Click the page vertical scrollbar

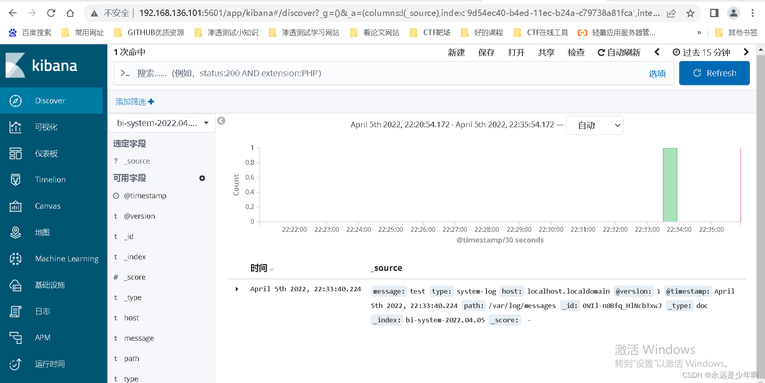761,215
